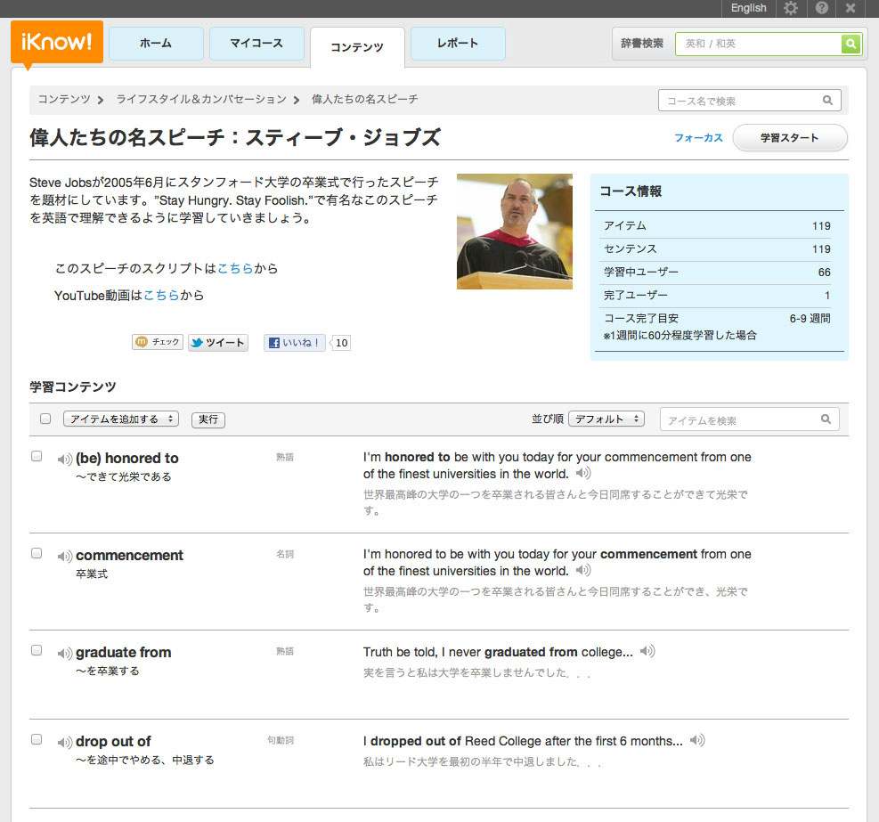Switch language to English
879x822 pixels.
(x=748, y=8)
